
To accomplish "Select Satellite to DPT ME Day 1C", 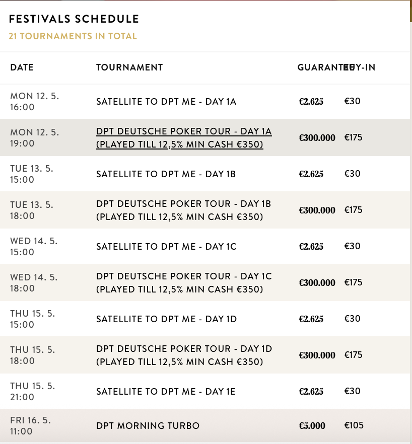I will pos(166,247).
